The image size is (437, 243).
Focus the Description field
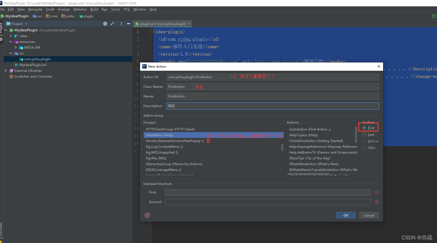coord(273,106)
